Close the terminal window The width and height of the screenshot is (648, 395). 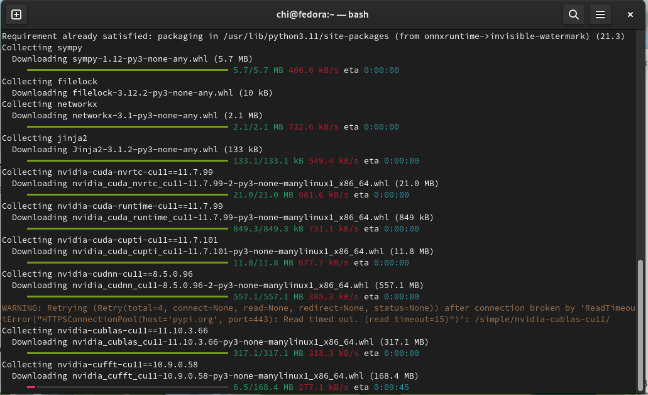pyautogui.click(x=630, y=14)
